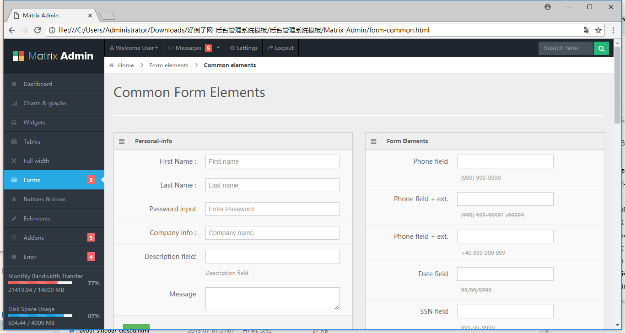Click the Description field input

[x=272, y=257]
